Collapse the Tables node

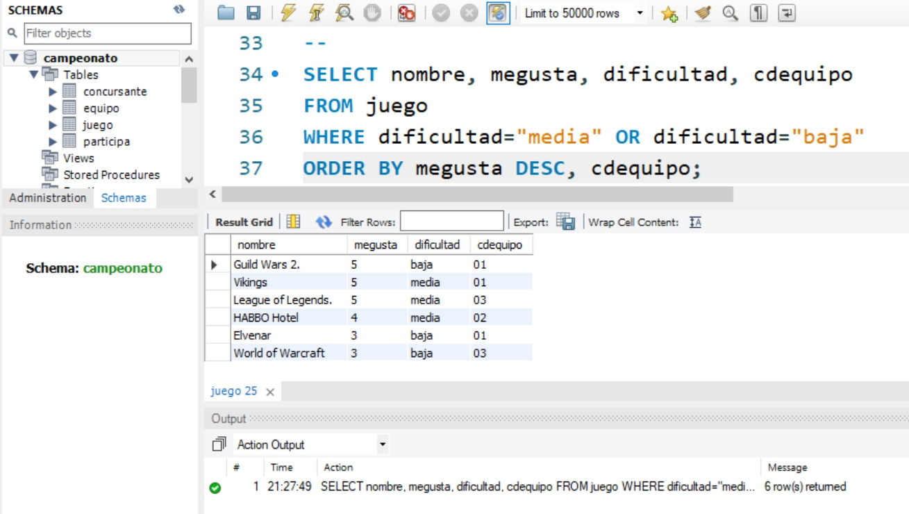pos(33,74)
